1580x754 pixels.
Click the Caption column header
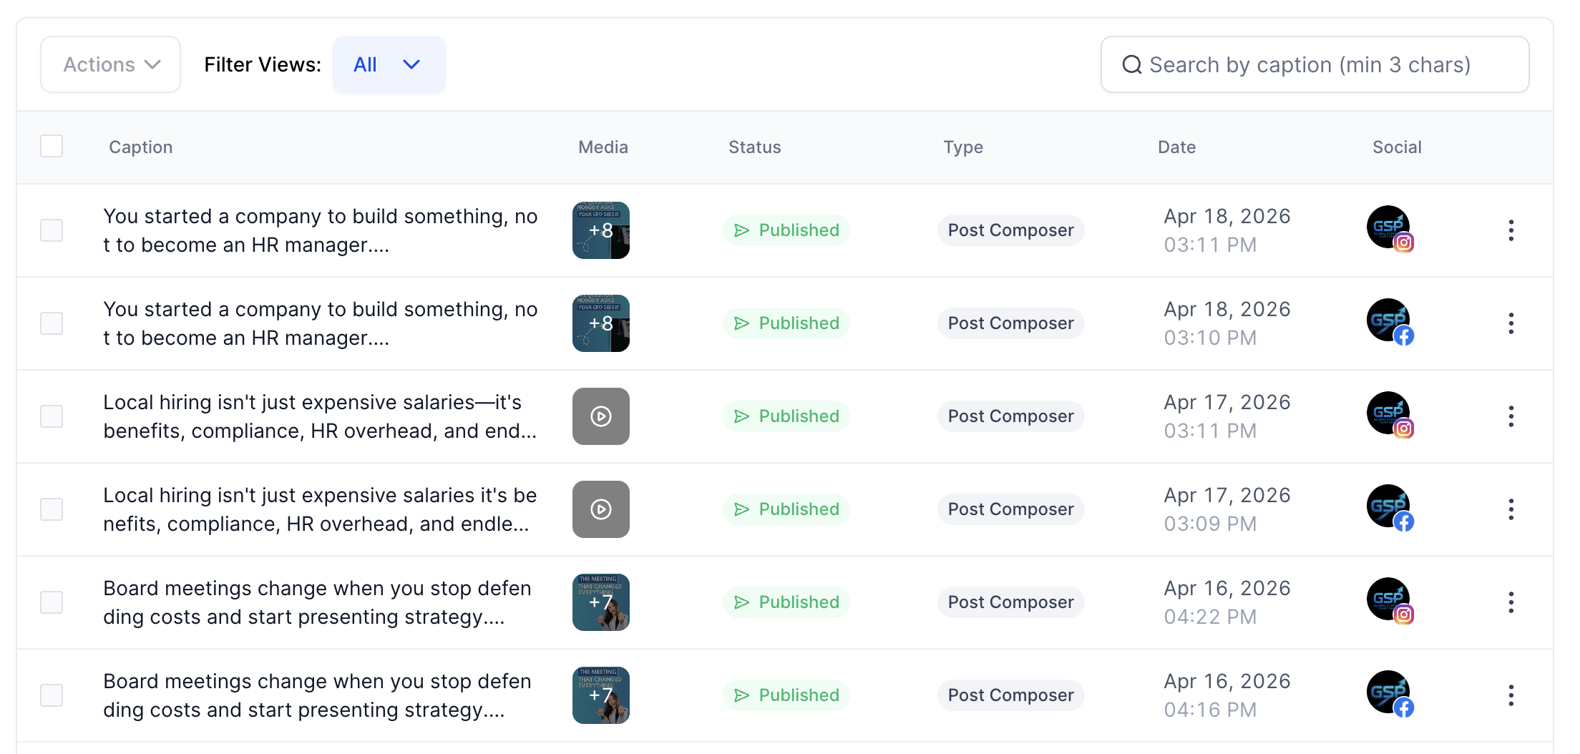coord(140,147)
